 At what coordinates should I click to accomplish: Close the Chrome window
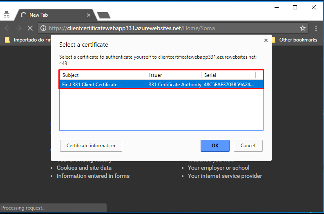click(314, 7)
